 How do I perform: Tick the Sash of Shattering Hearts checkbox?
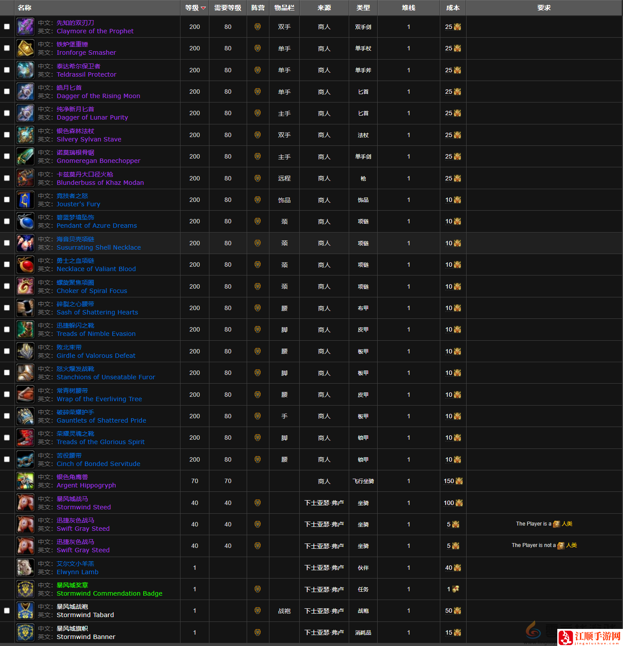(x=7, y=308)
